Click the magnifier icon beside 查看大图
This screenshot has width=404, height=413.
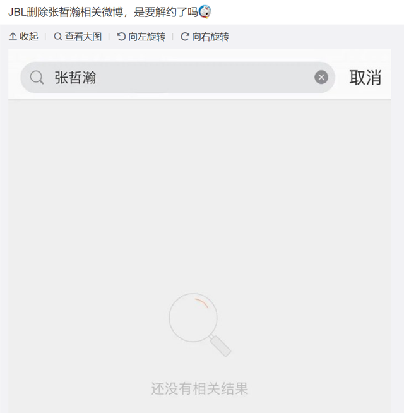(x=58, y=37)
